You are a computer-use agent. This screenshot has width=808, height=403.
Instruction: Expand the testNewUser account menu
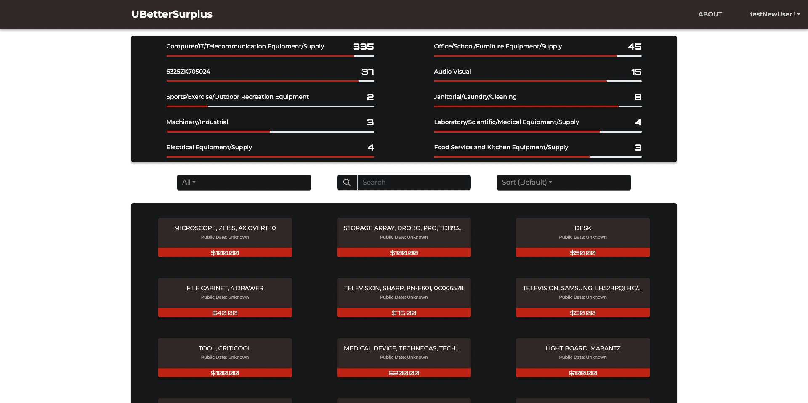tap(775, 14)
